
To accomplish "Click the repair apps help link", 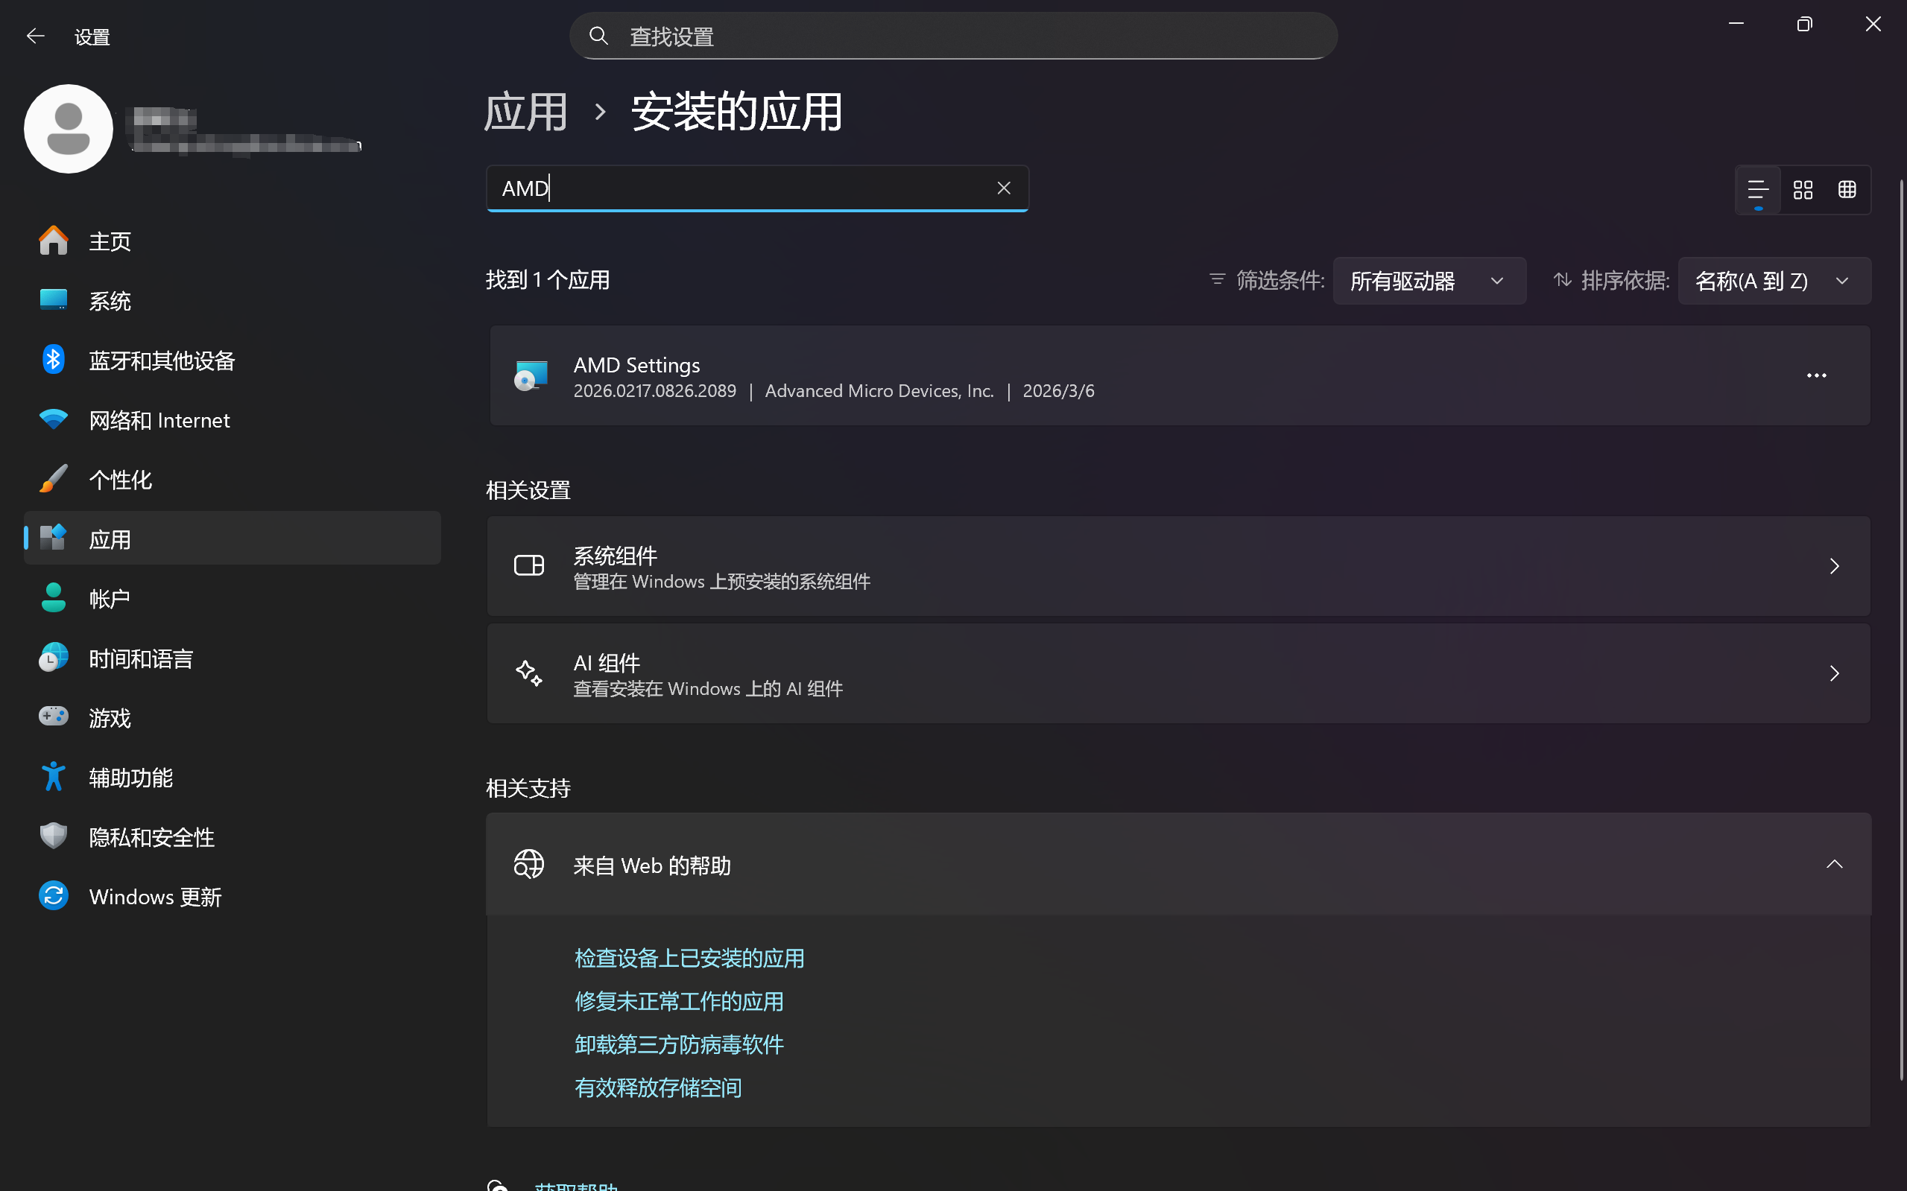I will coord(678,1001).
